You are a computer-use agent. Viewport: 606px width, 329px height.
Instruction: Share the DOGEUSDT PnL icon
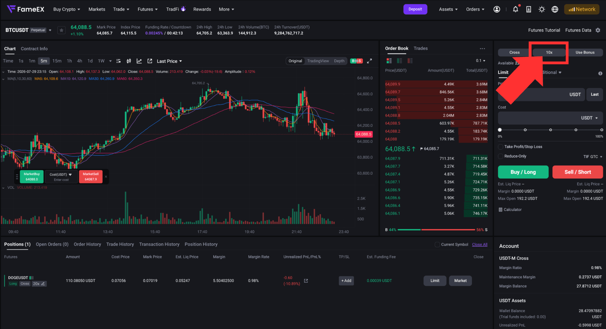[x=306, y=281]
